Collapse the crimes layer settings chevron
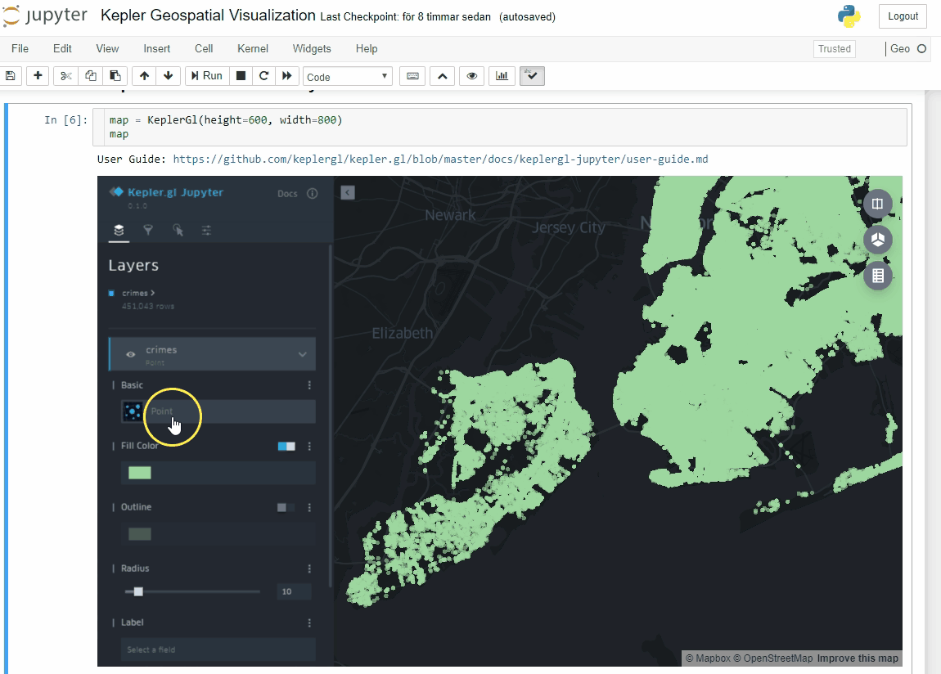Viewport: 941px width, 674px height. coord(302,355)
